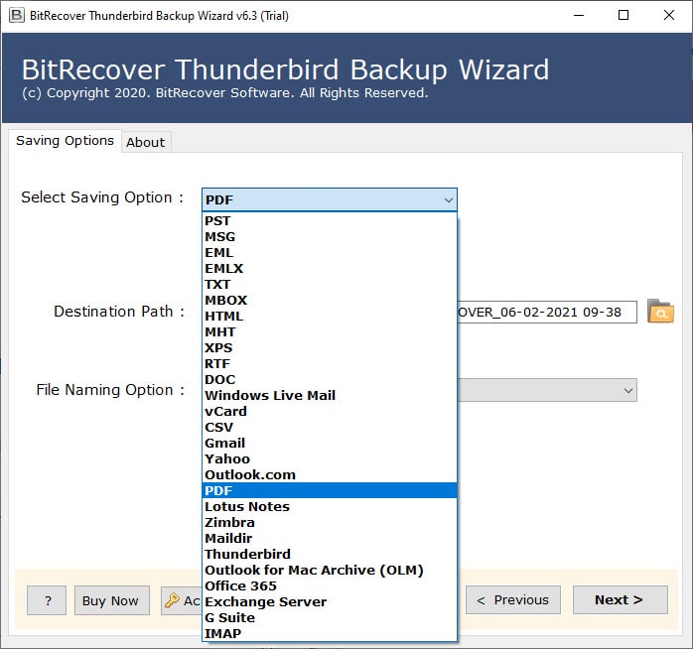Choose Exchange Server option

330,602
